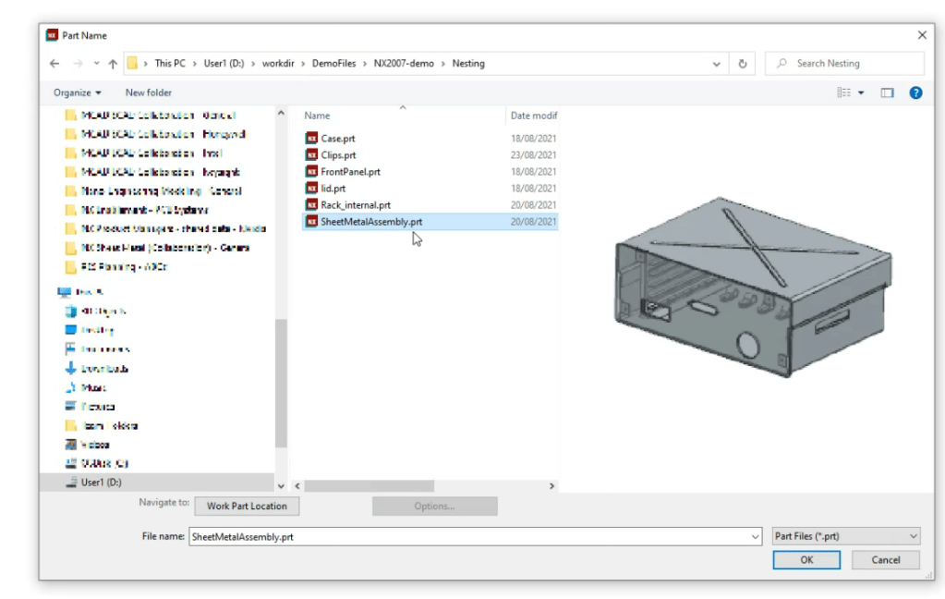
Task: Expand the address bar previous locations dropdown
Action: pyautogui.click(x=718, y=64)
